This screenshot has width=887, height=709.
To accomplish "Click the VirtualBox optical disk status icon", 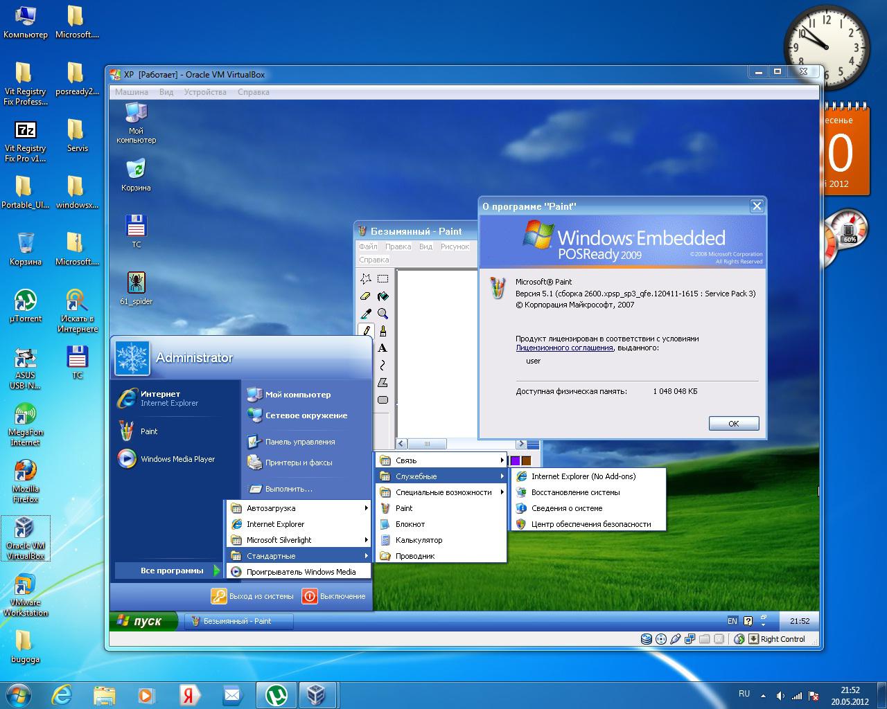I will [x=661, y=639].
